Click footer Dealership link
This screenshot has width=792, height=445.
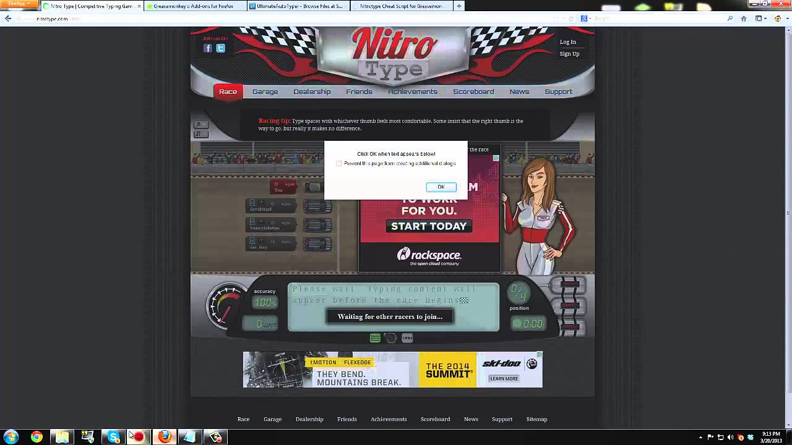click(x=309, y=419)
